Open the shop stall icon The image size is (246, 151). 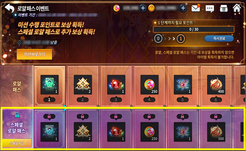pyautogui.click(x=224, y=8)
